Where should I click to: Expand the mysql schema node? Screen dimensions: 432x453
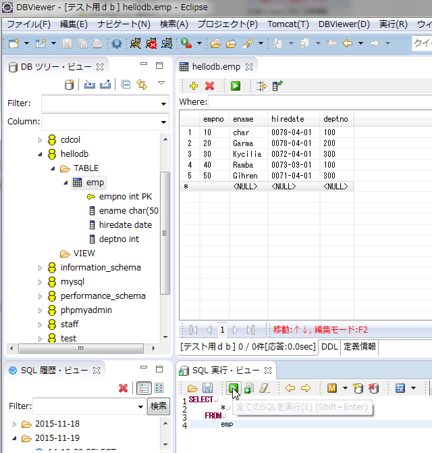[x=40, y=282]
